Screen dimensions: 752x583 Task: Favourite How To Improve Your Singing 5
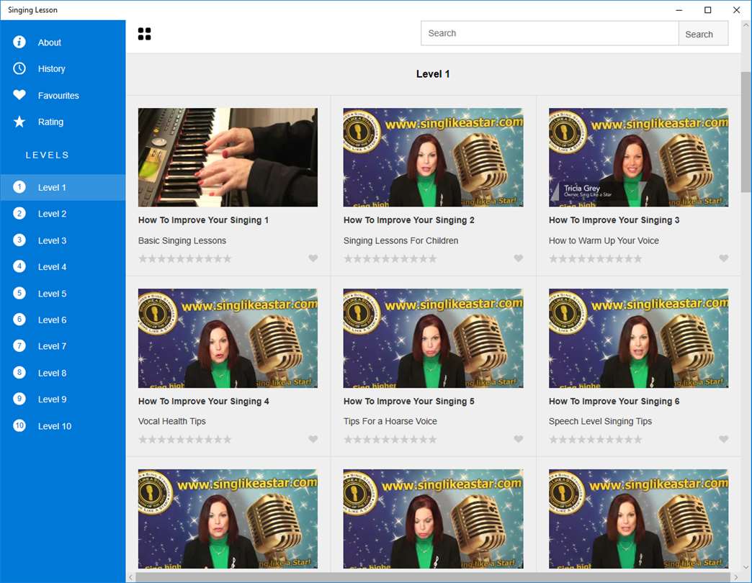[519, 439]
